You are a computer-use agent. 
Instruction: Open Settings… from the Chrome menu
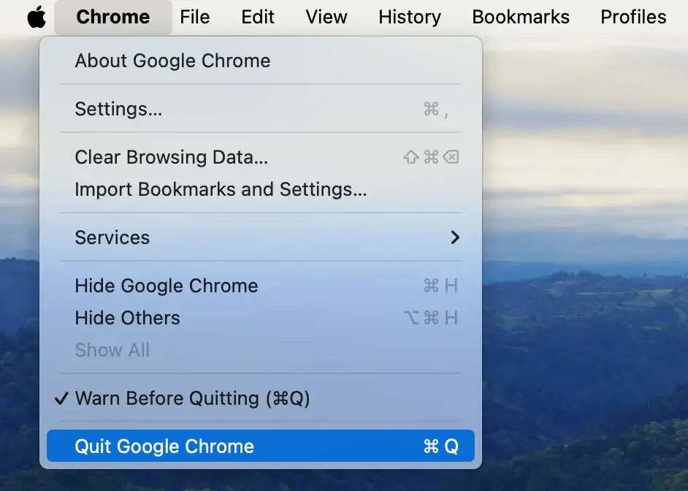tap(261, 109)
